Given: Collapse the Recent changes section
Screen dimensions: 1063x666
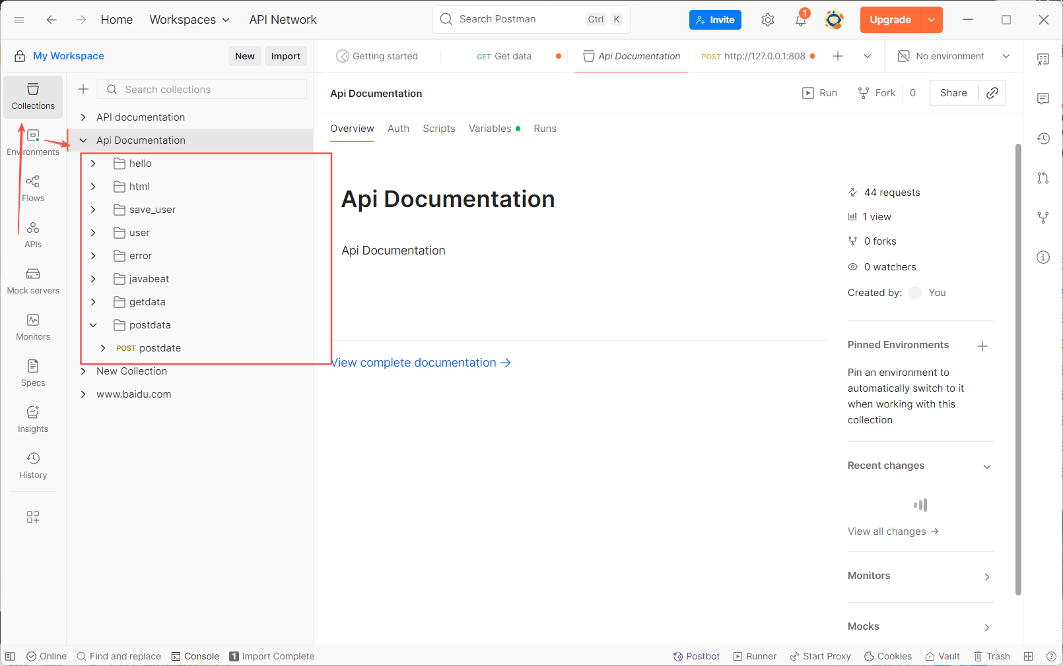Looking at the screenshot, I should tap(987, 466).
